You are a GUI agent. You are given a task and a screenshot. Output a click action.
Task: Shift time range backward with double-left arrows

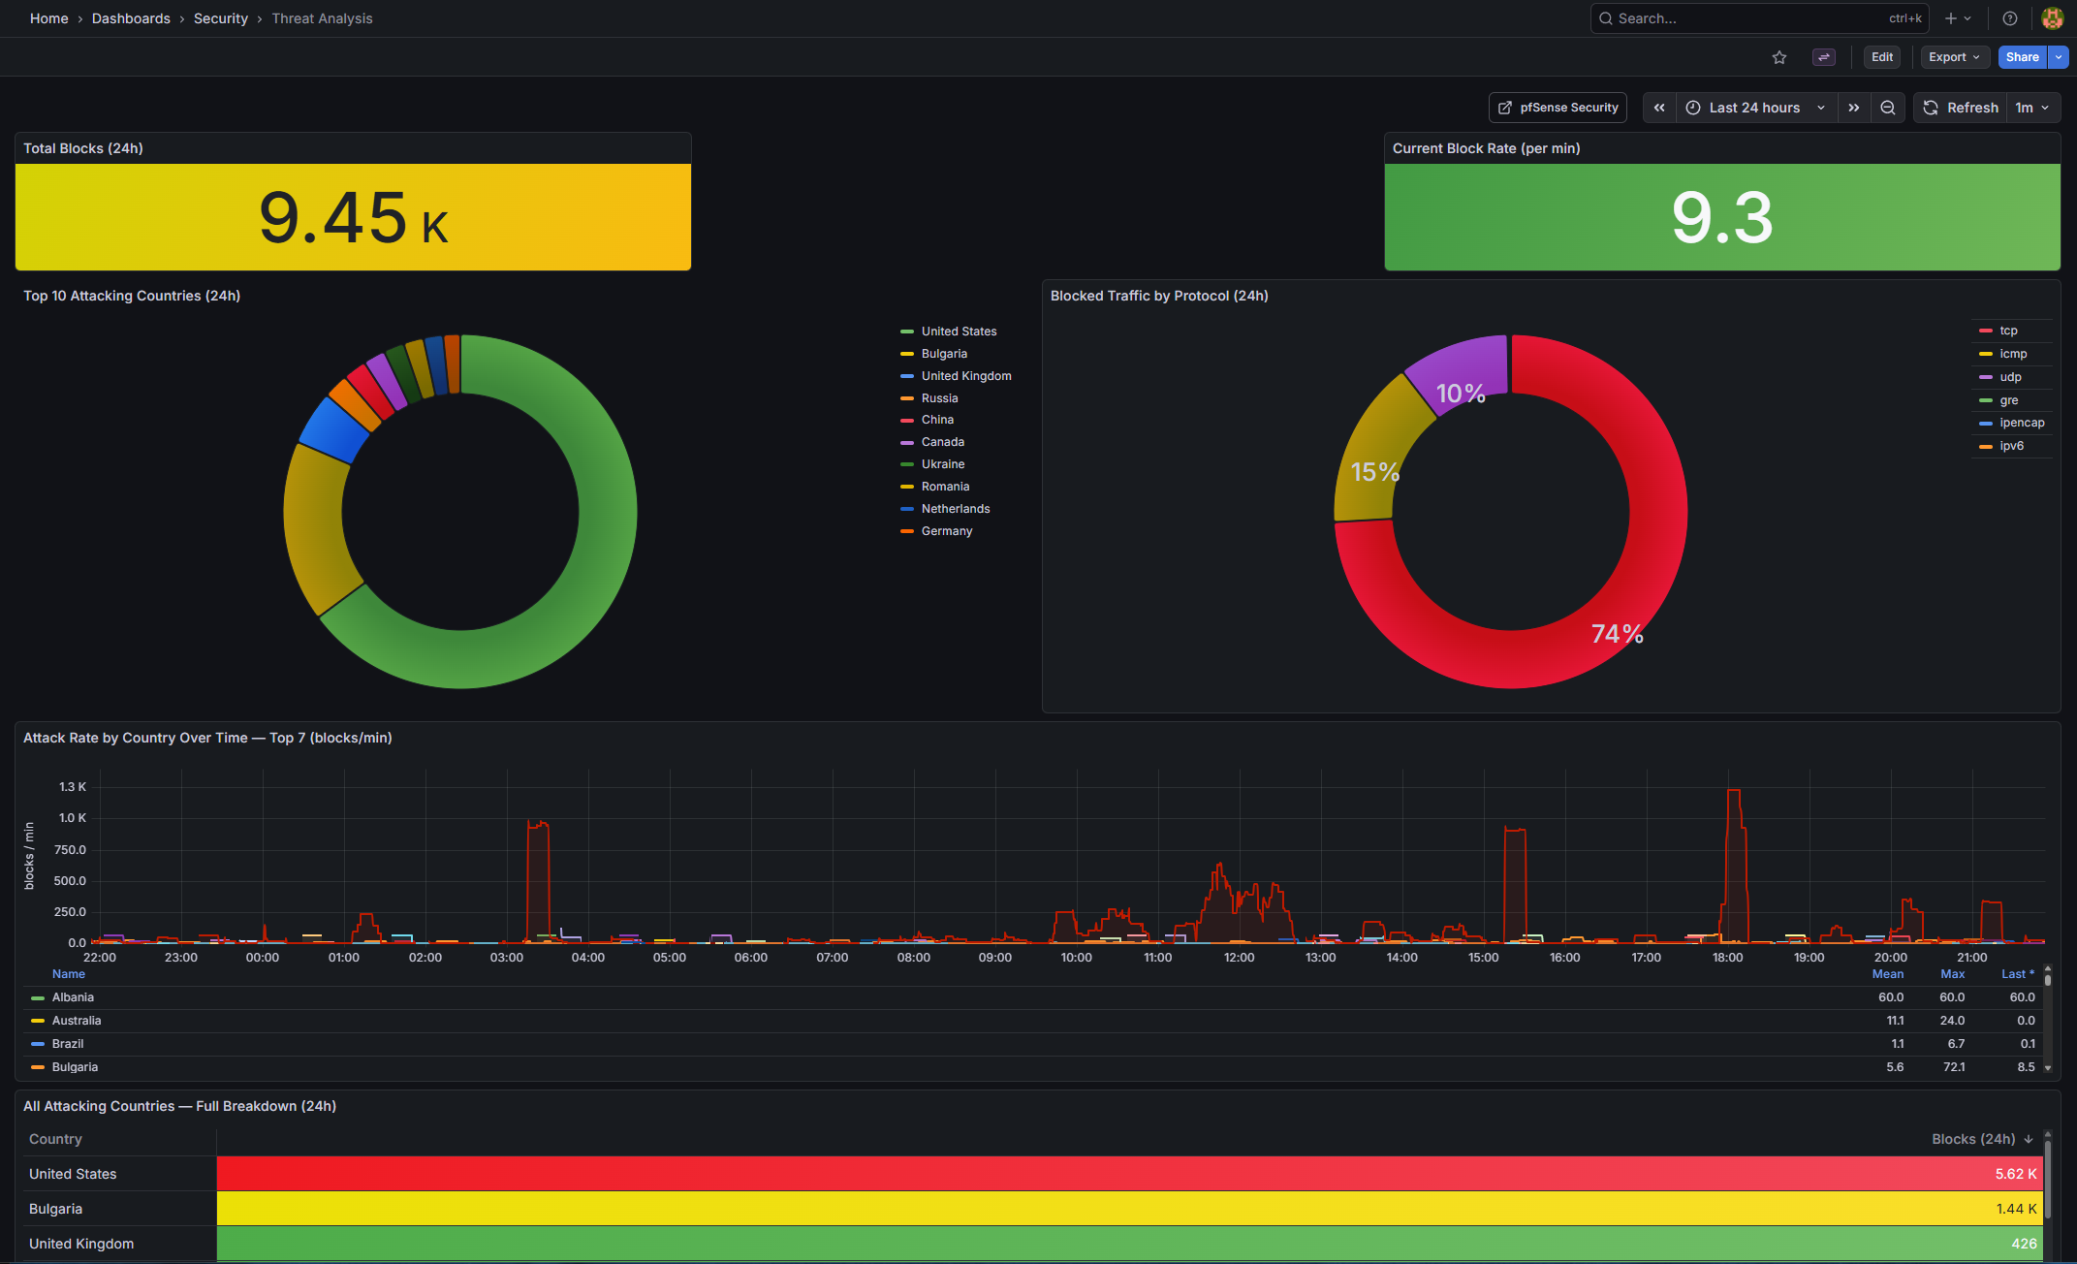pyautogui.click(x=1659, y=108)
